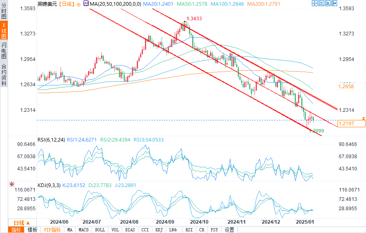The image size is (366, 233).
Task: Click the 1.2658 orange price marker
Action: pyautogui.click(x=351, y=87)
